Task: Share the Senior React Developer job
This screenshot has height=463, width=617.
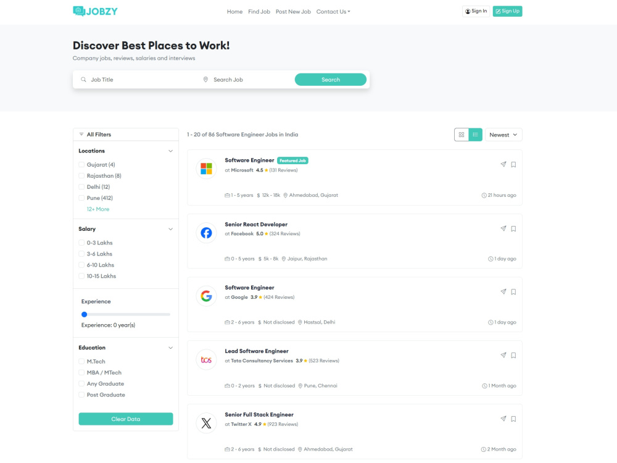Action: click(503, 229)
